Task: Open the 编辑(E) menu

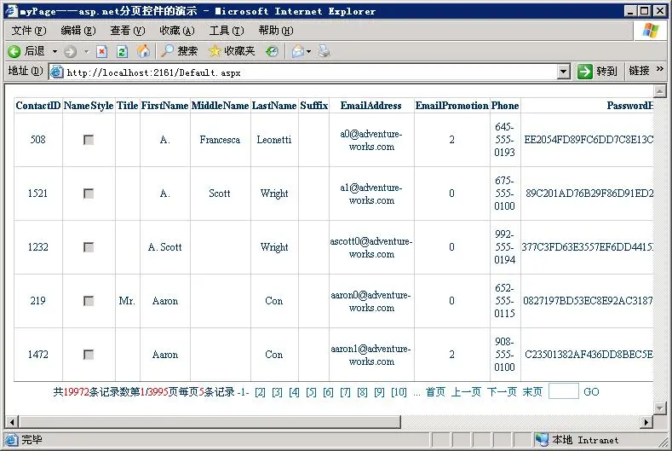Action: click(78, 31)
